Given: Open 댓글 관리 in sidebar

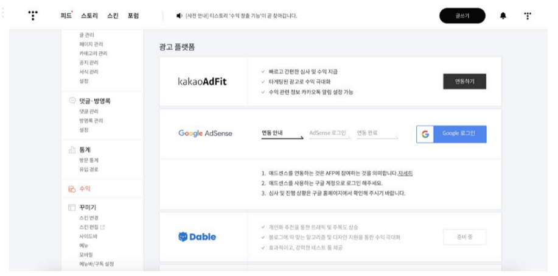Looking at the screenshot, I should point(89,111).
